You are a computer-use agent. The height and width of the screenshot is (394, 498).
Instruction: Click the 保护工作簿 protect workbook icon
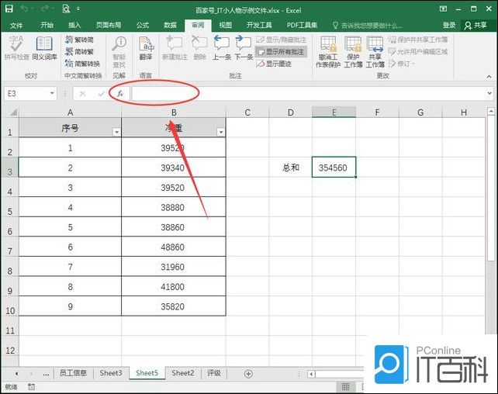click(353, 51)
